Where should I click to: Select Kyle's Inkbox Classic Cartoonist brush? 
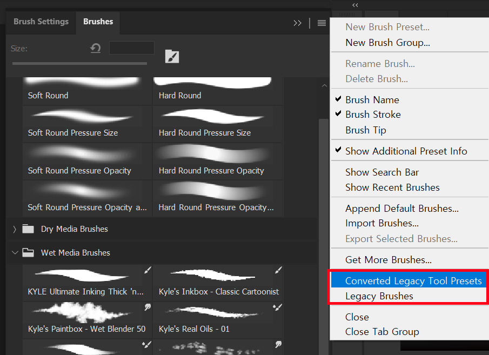coord(218,283)
